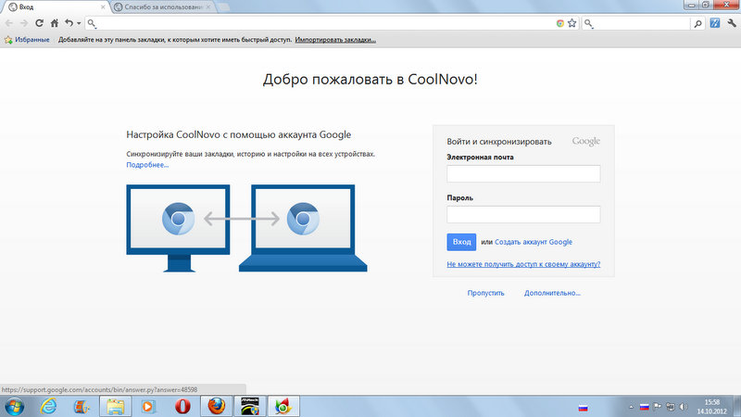This screenshot has height=417, width=741.
Task: Open search engine selector in the search box
Action: coord(589,23)
